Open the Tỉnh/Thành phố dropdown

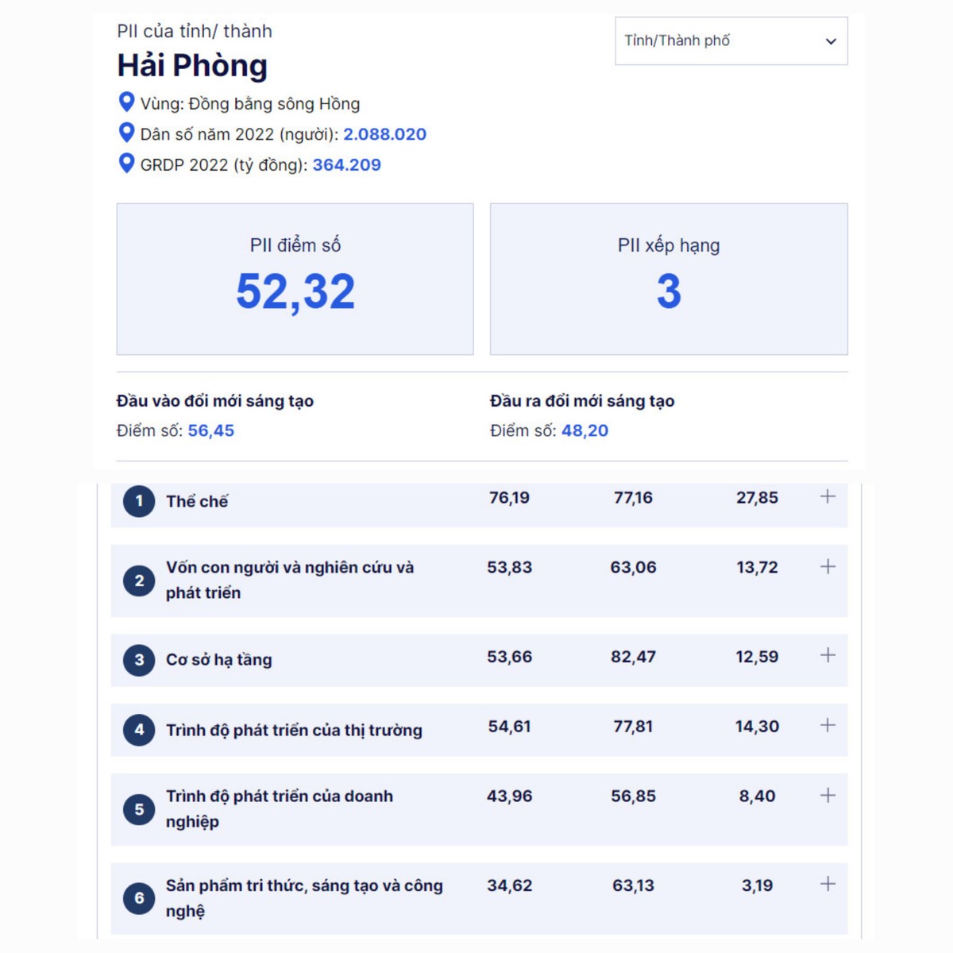(x=730, y=41)
